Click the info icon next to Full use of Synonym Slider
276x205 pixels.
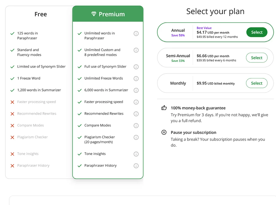click(x=136, y=66)
